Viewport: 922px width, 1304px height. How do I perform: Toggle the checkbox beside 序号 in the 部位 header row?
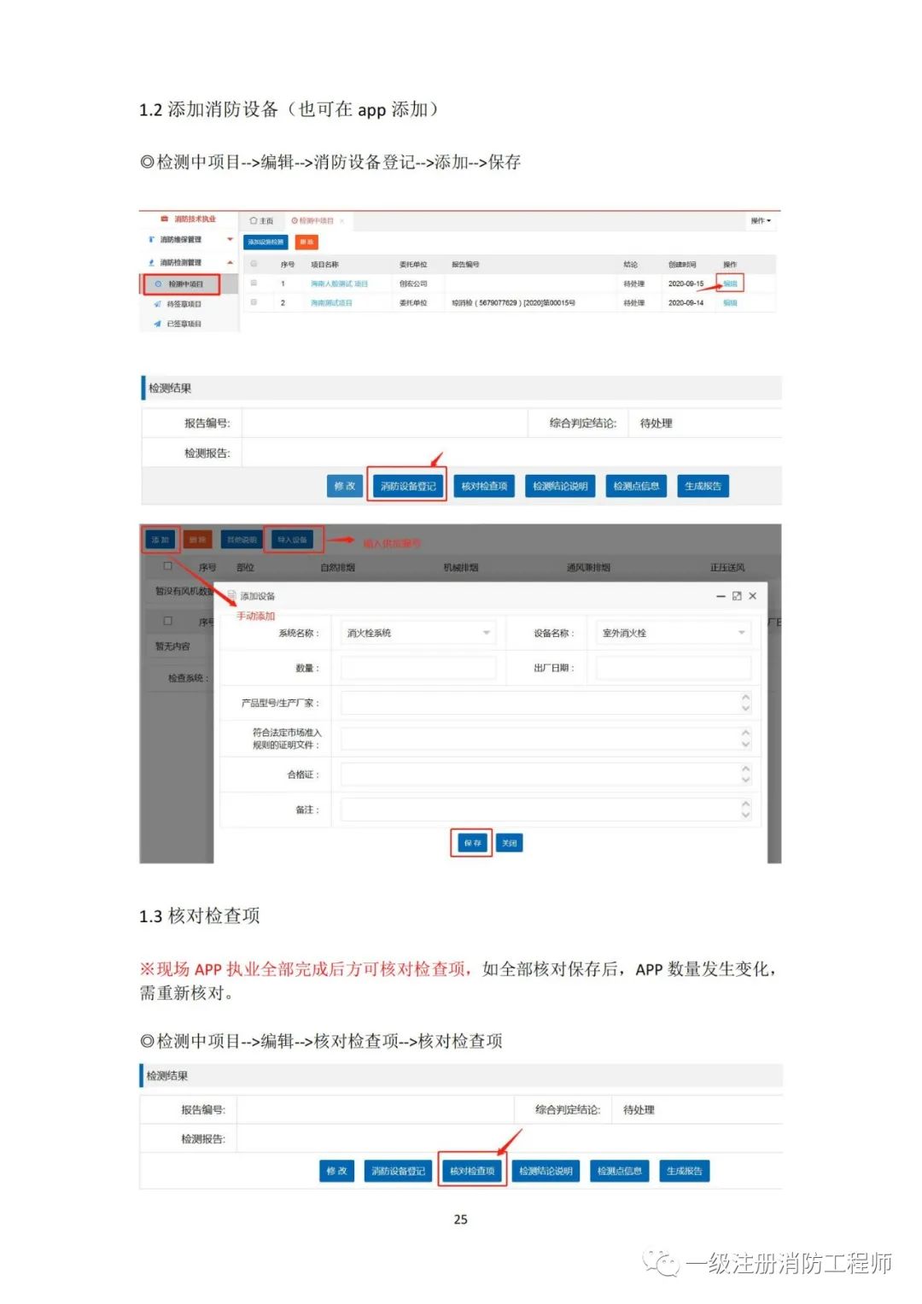pyautogui.click(x=167, y=566)
